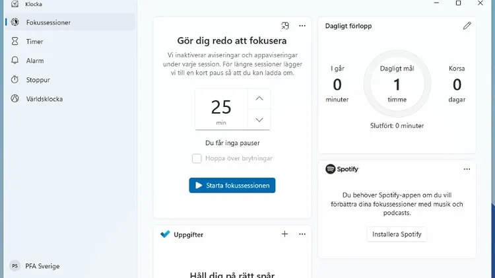Select the Alarm bell icon
495x278 pixels.
point(15,60)
